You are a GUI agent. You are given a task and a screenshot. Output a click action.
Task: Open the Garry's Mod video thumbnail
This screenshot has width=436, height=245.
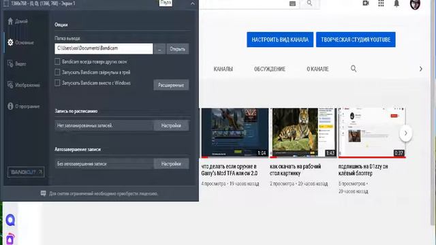tap(235, 133)
